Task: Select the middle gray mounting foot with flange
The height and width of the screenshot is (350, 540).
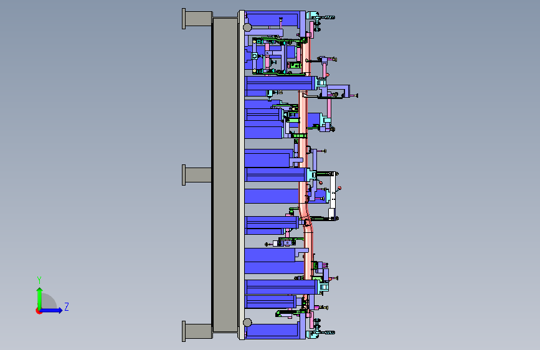Action: click(x=197, y=175)
